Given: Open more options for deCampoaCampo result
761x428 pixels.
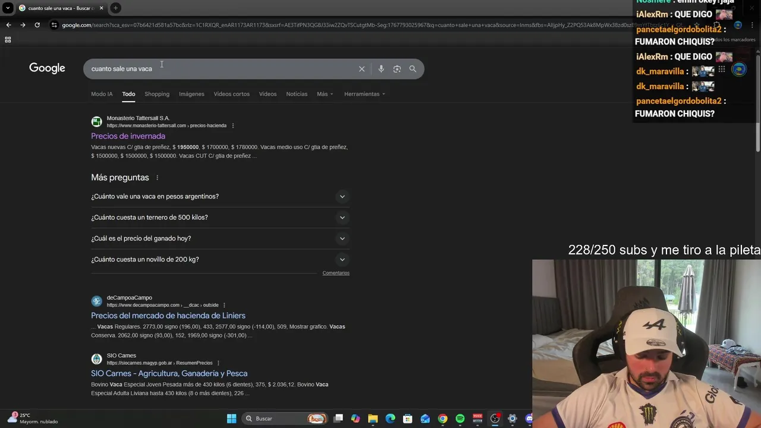Looking at the screenshot, I should tap(224, 305).
